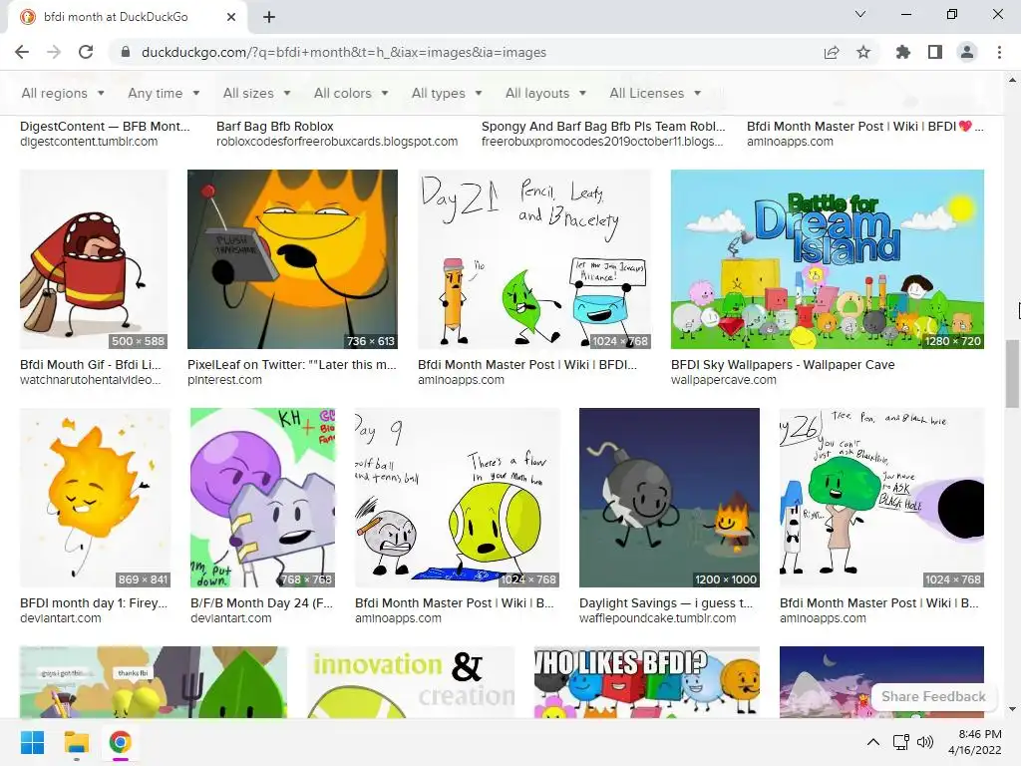Screen dimensions: 1021x766
Task: Click the forward navigation arrow
Action: (x=54, y=52)
